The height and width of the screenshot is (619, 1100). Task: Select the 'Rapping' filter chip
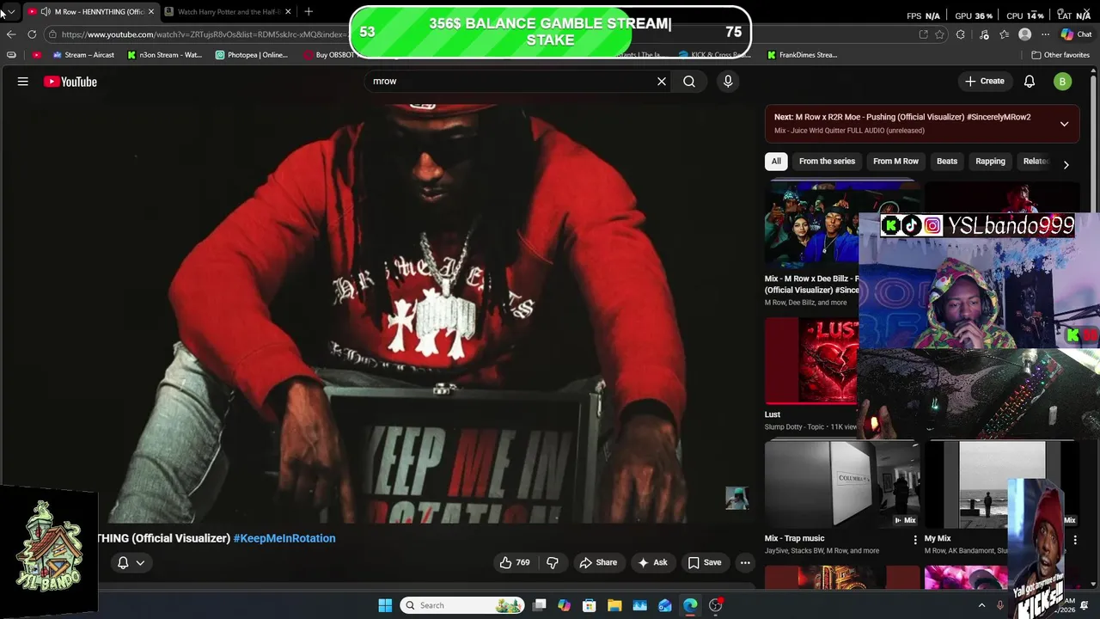(x=990, y=161)
